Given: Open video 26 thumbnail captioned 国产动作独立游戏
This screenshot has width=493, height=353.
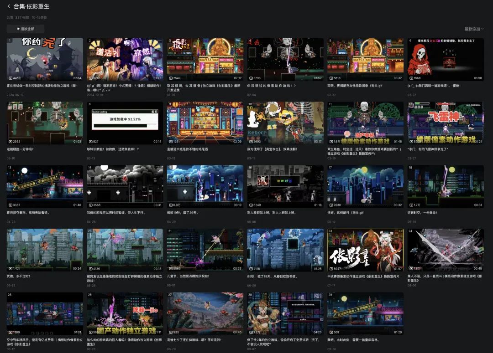Looking at the screenshot, I should pyautogui.click(x=125, y=314).
